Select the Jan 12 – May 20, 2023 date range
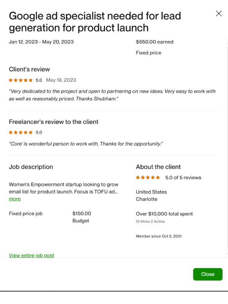The width and height of the screenshot is (228, 304). (x=41, y=42)
